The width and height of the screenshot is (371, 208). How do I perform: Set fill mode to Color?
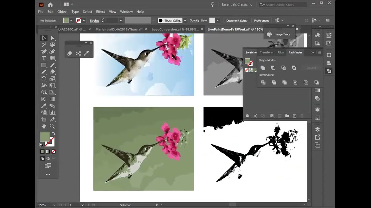tap(42, 151)
